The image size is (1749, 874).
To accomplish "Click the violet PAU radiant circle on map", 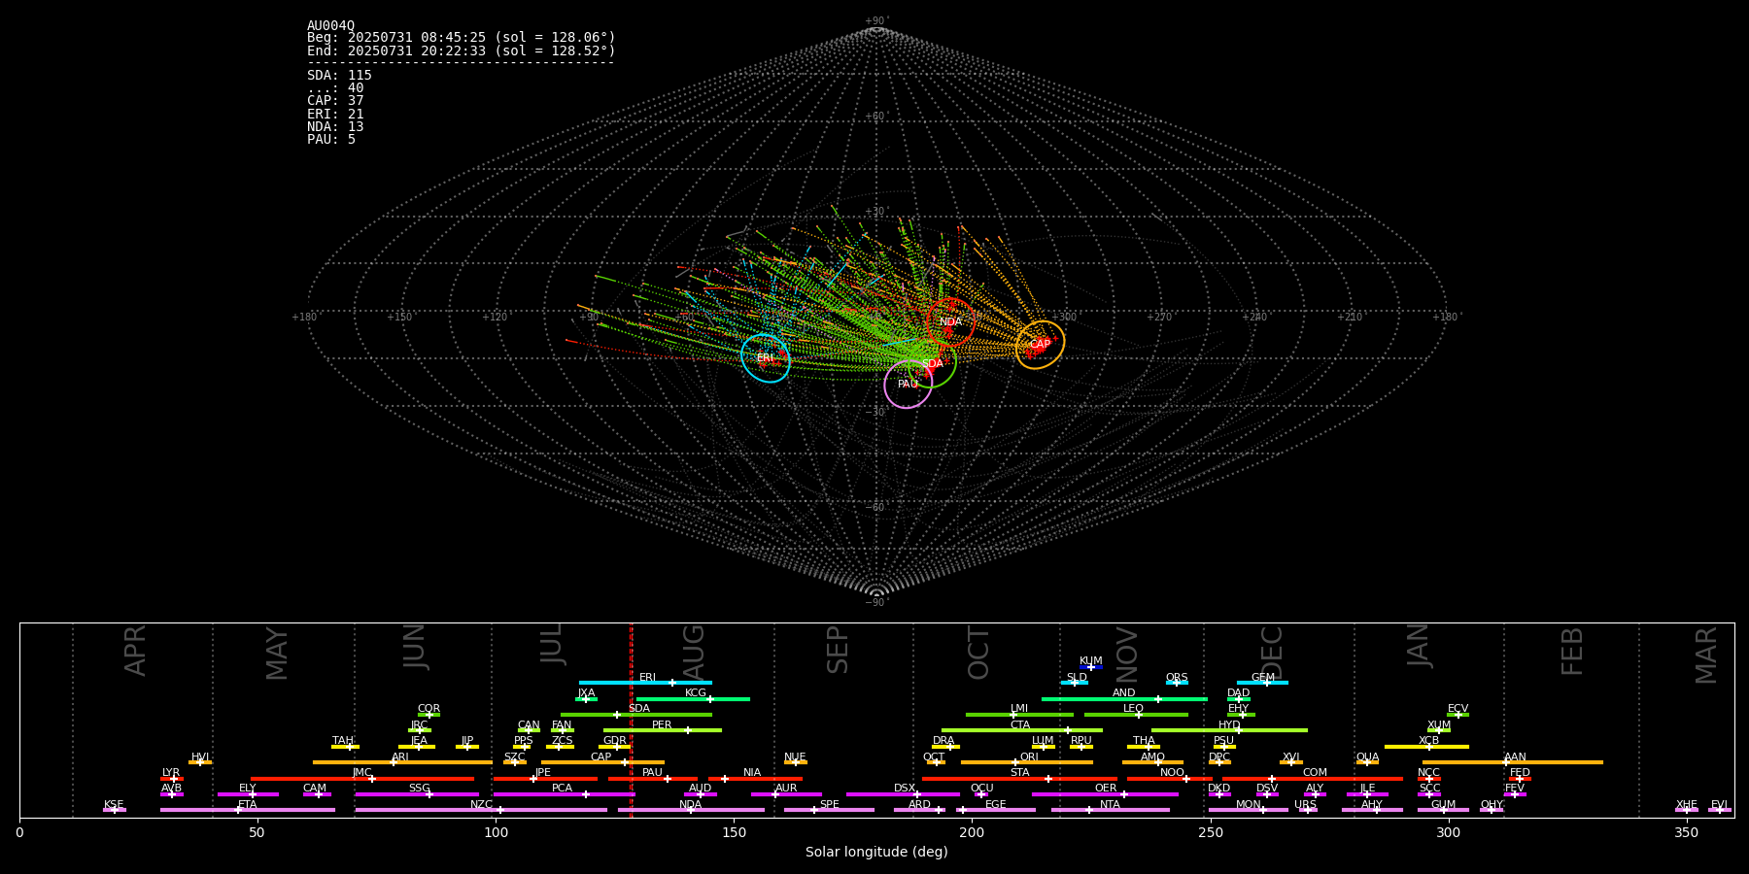I will pyautogui.click(x=908, y=384).
